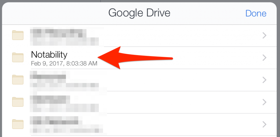Click folder icon directly below Notability
Image resolution: width=280 pixels, height=137 pixels.
coord(18,79)
